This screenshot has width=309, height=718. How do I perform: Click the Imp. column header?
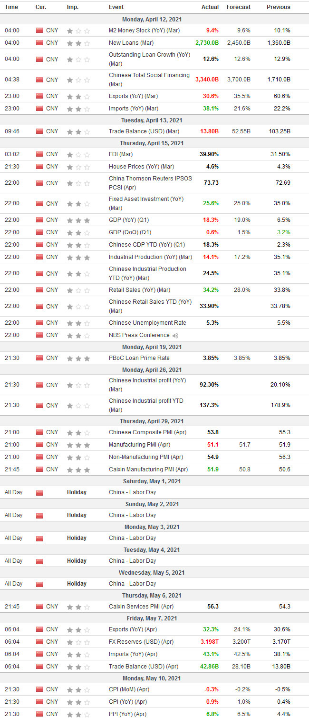[x=73, y=7]
